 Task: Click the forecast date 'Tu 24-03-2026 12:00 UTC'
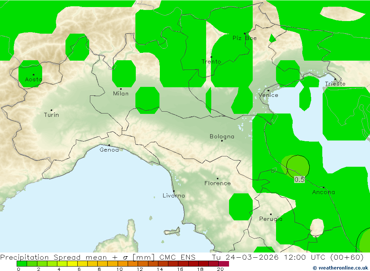tap(269, 257)
